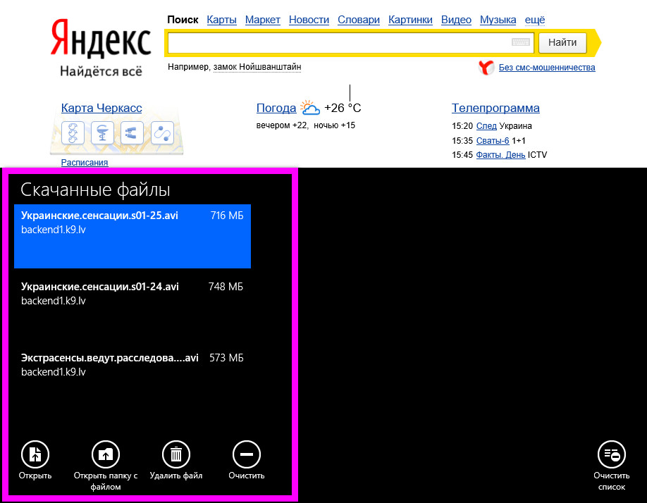Open the Карты tab

[221, 20]
